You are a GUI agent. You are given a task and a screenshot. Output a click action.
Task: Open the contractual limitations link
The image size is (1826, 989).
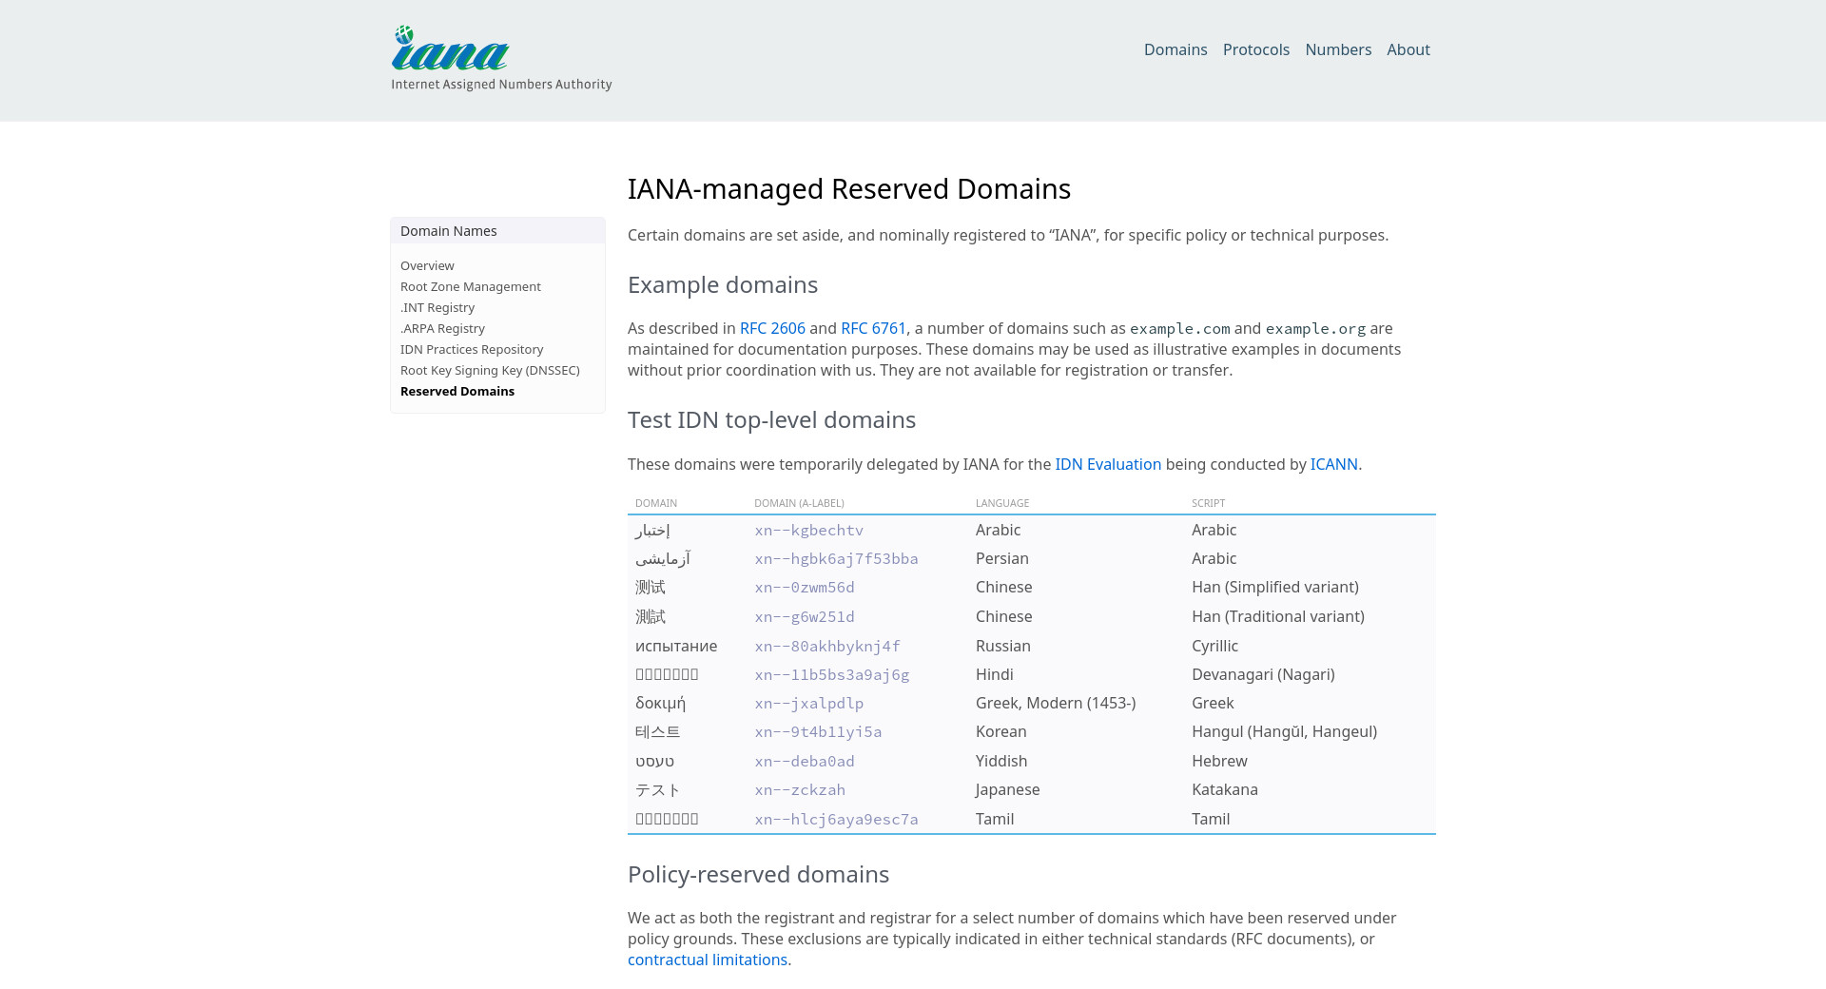(707, 960)
